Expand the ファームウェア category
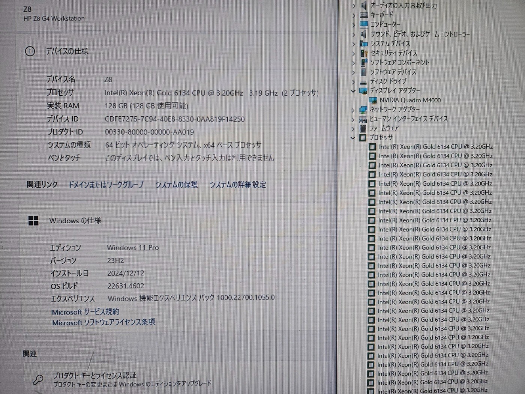Image resolution: width=525 pixels, height=394 pixels. click(353, 129)
